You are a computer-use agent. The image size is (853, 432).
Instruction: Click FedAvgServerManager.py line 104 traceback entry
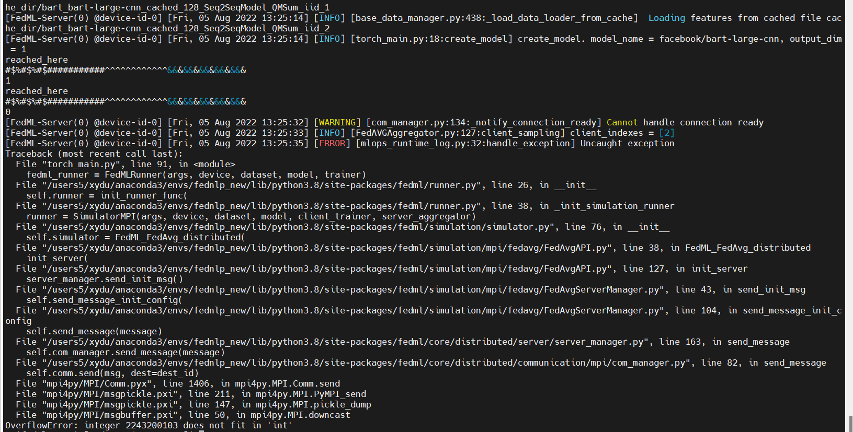pos(424,316)
